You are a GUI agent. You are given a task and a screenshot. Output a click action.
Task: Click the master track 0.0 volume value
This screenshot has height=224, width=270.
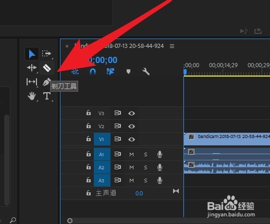tap(139, 193)
